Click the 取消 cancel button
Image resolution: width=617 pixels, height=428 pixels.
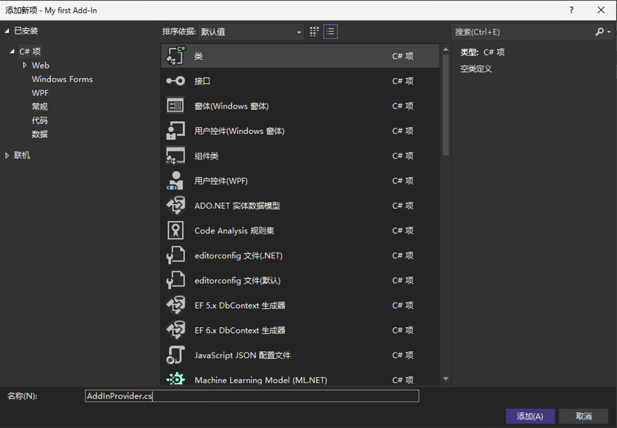point(583,416)
